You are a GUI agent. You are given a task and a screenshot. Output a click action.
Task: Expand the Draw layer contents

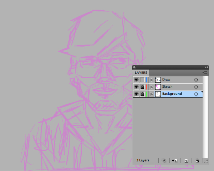pyautogui.click(x=152, y=80)
